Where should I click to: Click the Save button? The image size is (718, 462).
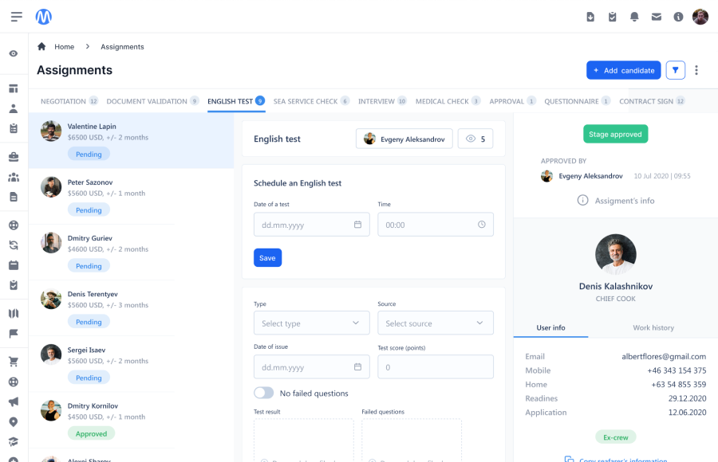pyautogui.click(x=267, y=257)
